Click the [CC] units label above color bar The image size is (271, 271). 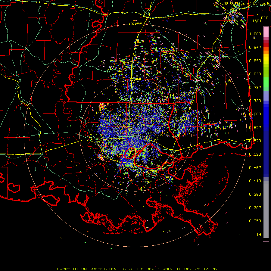257,21
